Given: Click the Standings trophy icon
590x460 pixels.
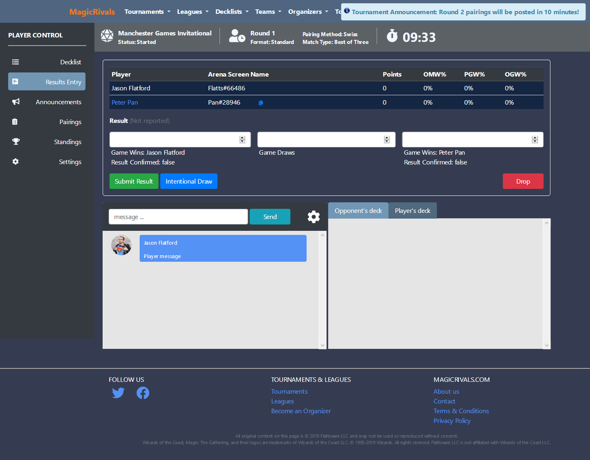Looking at the screenshot, I should pos(16,142).
